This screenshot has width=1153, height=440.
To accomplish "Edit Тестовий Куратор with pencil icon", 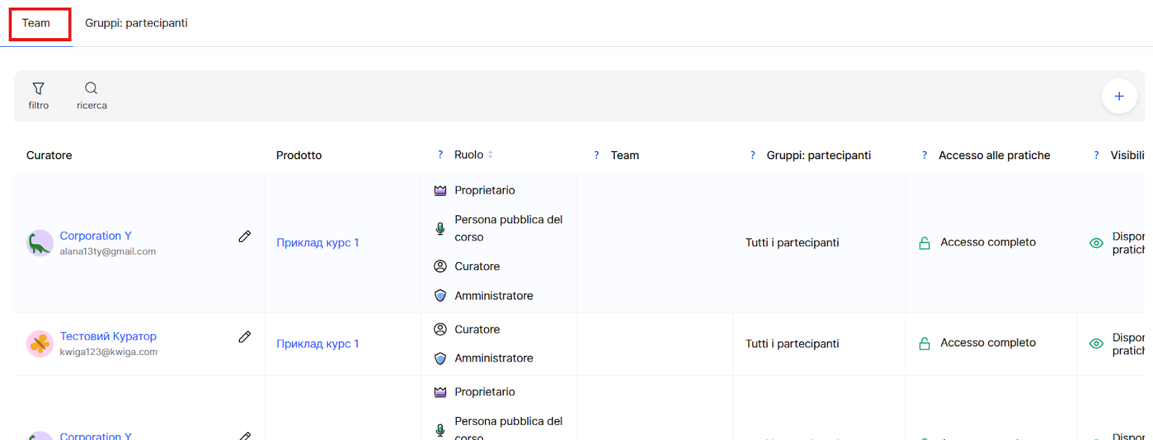I will [245, 337].
